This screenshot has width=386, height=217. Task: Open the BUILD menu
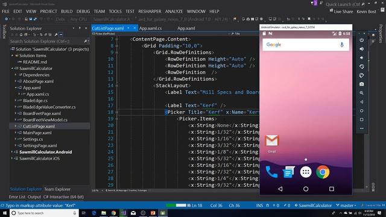click(67, 11)
